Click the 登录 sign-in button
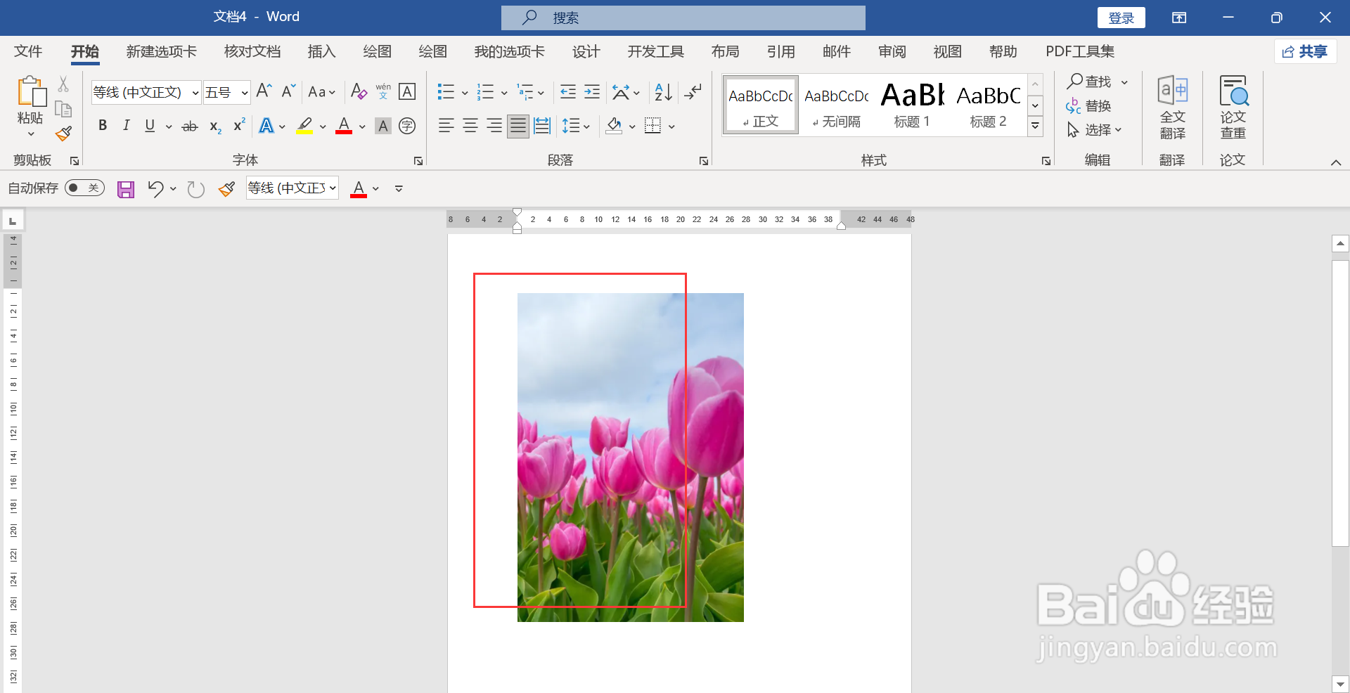 [1121, 18]
